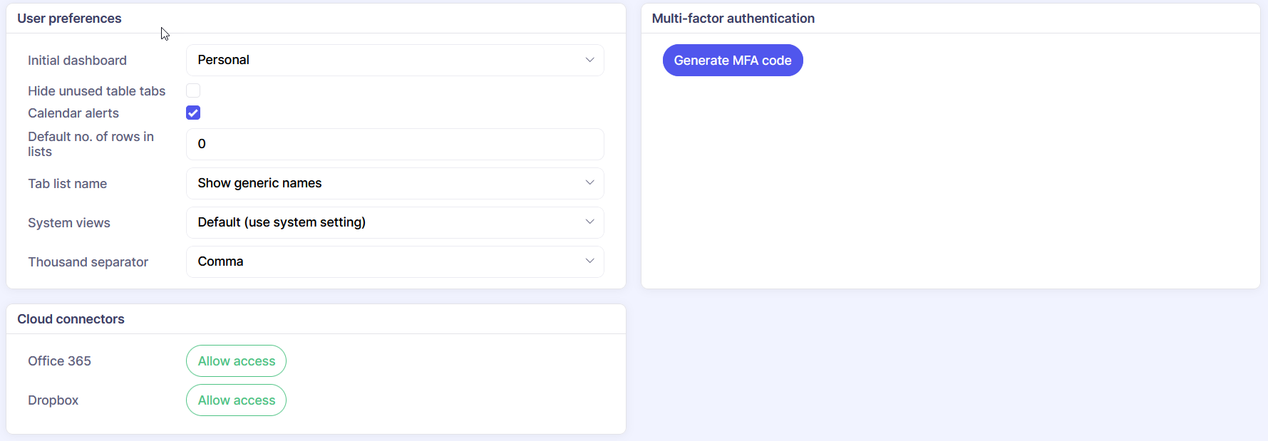Expand the Tab list name dropdown
Image resolution: width=1268 pixels, height=441 pixels.
pyautogui.click(x=394, y=184)
